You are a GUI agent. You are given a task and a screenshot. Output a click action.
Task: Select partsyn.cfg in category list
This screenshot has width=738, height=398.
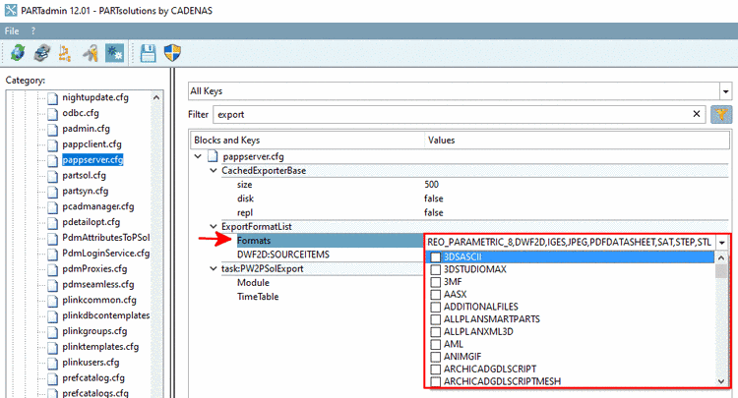tap(86, 192)
